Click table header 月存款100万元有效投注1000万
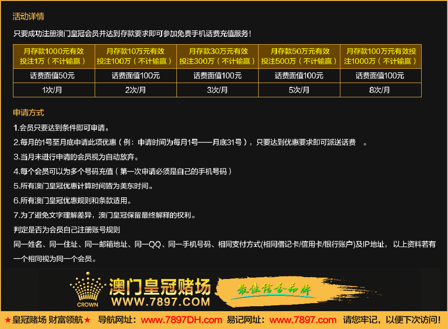The image size is (448, 329). point(381,56)
